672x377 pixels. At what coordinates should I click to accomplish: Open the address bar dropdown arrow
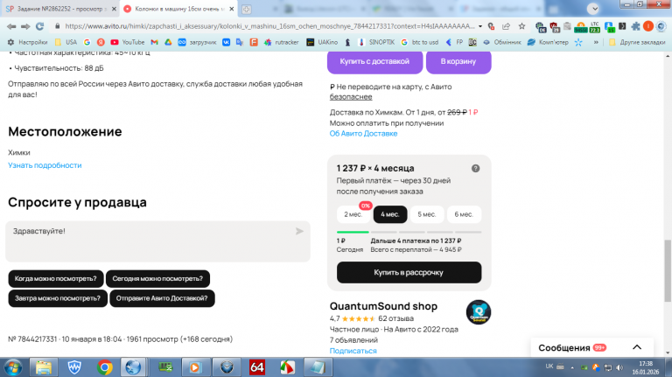pos(480,26)
